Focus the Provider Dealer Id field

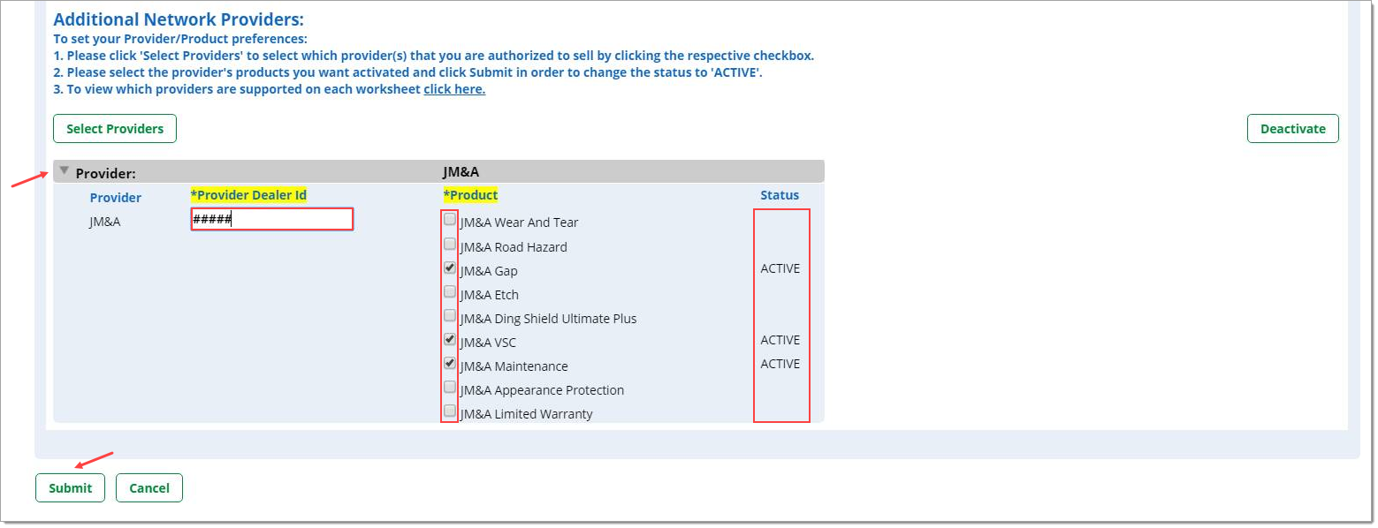272,220
